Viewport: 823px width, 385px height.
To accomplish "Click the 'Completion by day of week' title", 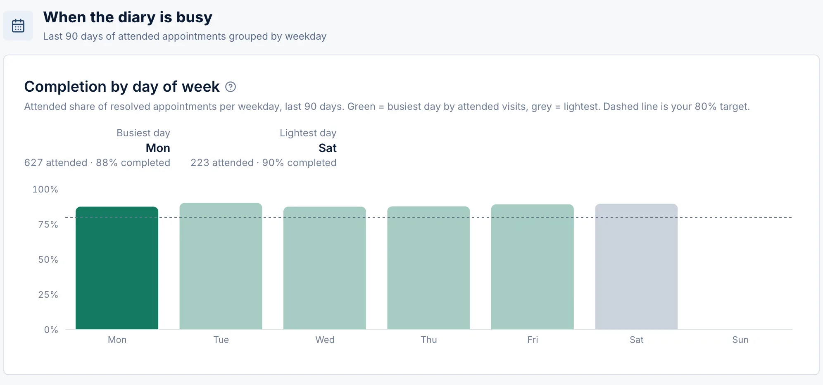I will coord(122,87).
